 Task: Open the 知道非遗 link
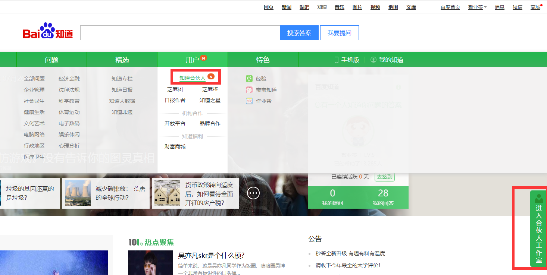tap(122, 112)
